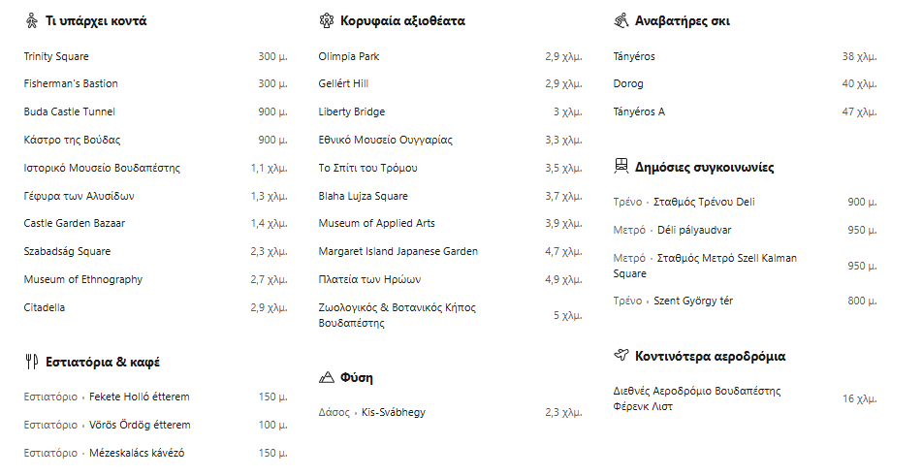The width and height of the screenshot is (923, 476).
Task: Click the mountain icon beside Φύση
Action: click(x=326, y=377)
